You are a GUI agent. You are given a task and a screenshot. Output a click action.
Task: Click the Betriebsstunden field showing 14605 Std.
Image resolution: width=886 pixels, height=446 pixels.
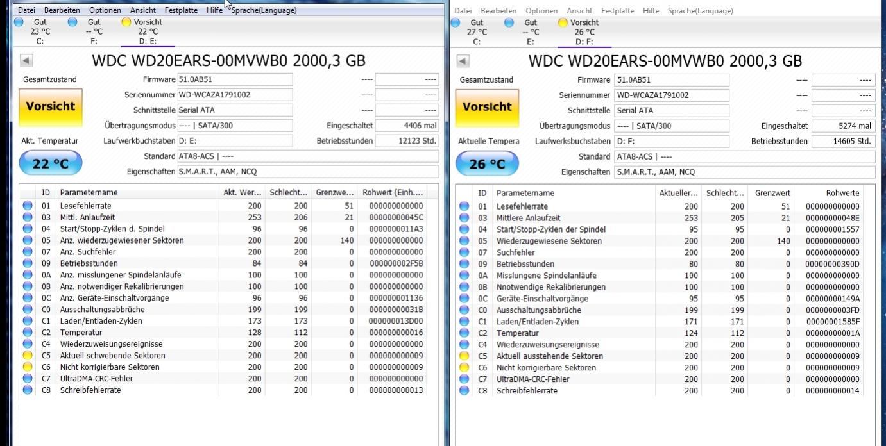click(x=843, y=141)
